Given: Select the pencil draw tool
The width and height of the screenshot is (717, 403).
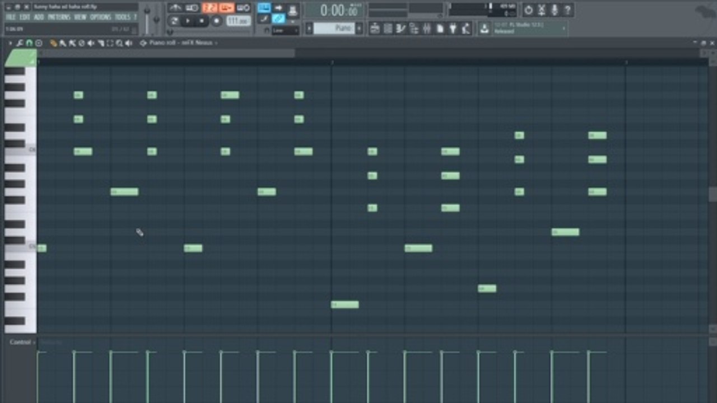Looking at the screenshot, I should coord(53,43).
